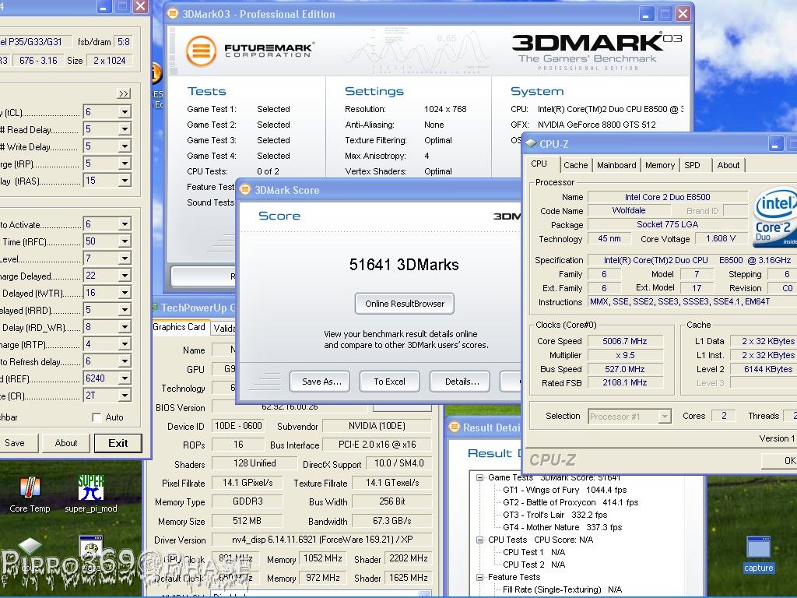
Task: Open the CAS Latency (tCL) dropdown
Action: 125,112
